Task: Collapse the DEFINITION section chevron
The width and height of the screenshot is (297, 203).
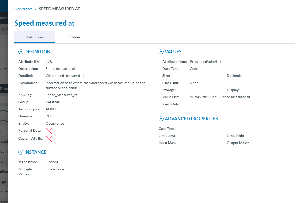Action: coord(21,52)
